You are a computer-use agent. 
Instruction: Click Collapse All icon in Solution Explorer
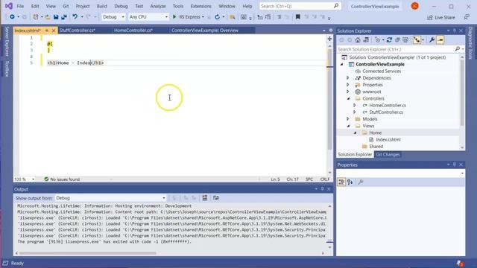click(397, 39)
